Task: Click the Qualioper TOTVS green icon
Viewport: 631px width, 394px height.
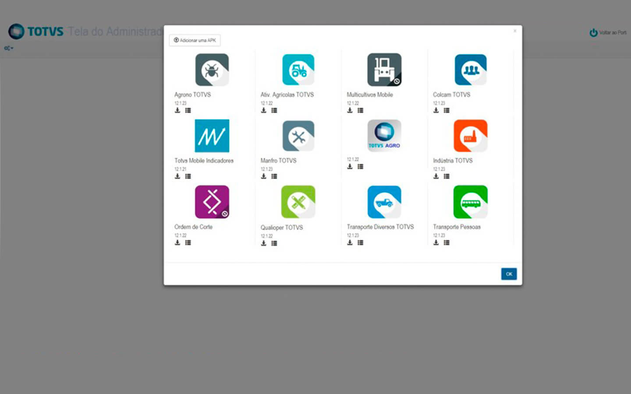Action: pos(298,202)
